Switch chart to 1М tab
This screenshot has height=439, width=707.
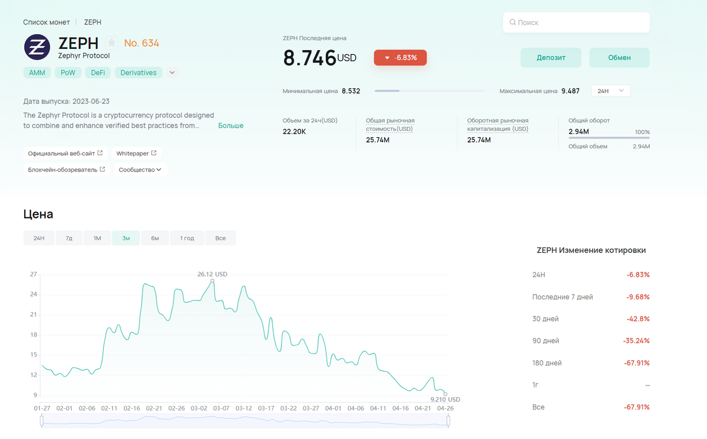tap(97, 238)
